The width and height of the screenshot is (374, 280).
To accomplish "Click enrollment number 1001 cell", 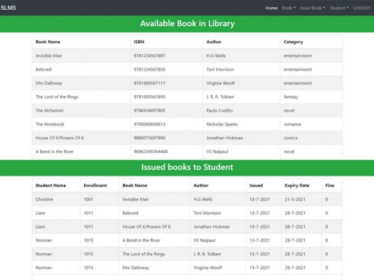I will tap(88, 199).
